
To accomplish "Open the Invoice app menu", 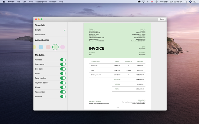I will coord(11,2).
